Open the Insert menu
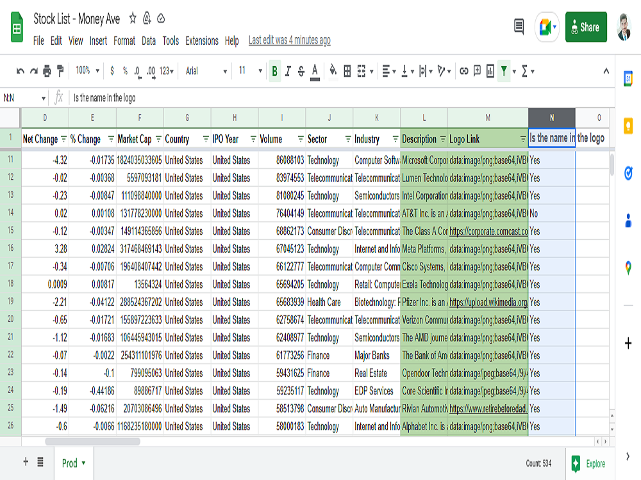 pos(98,41)
